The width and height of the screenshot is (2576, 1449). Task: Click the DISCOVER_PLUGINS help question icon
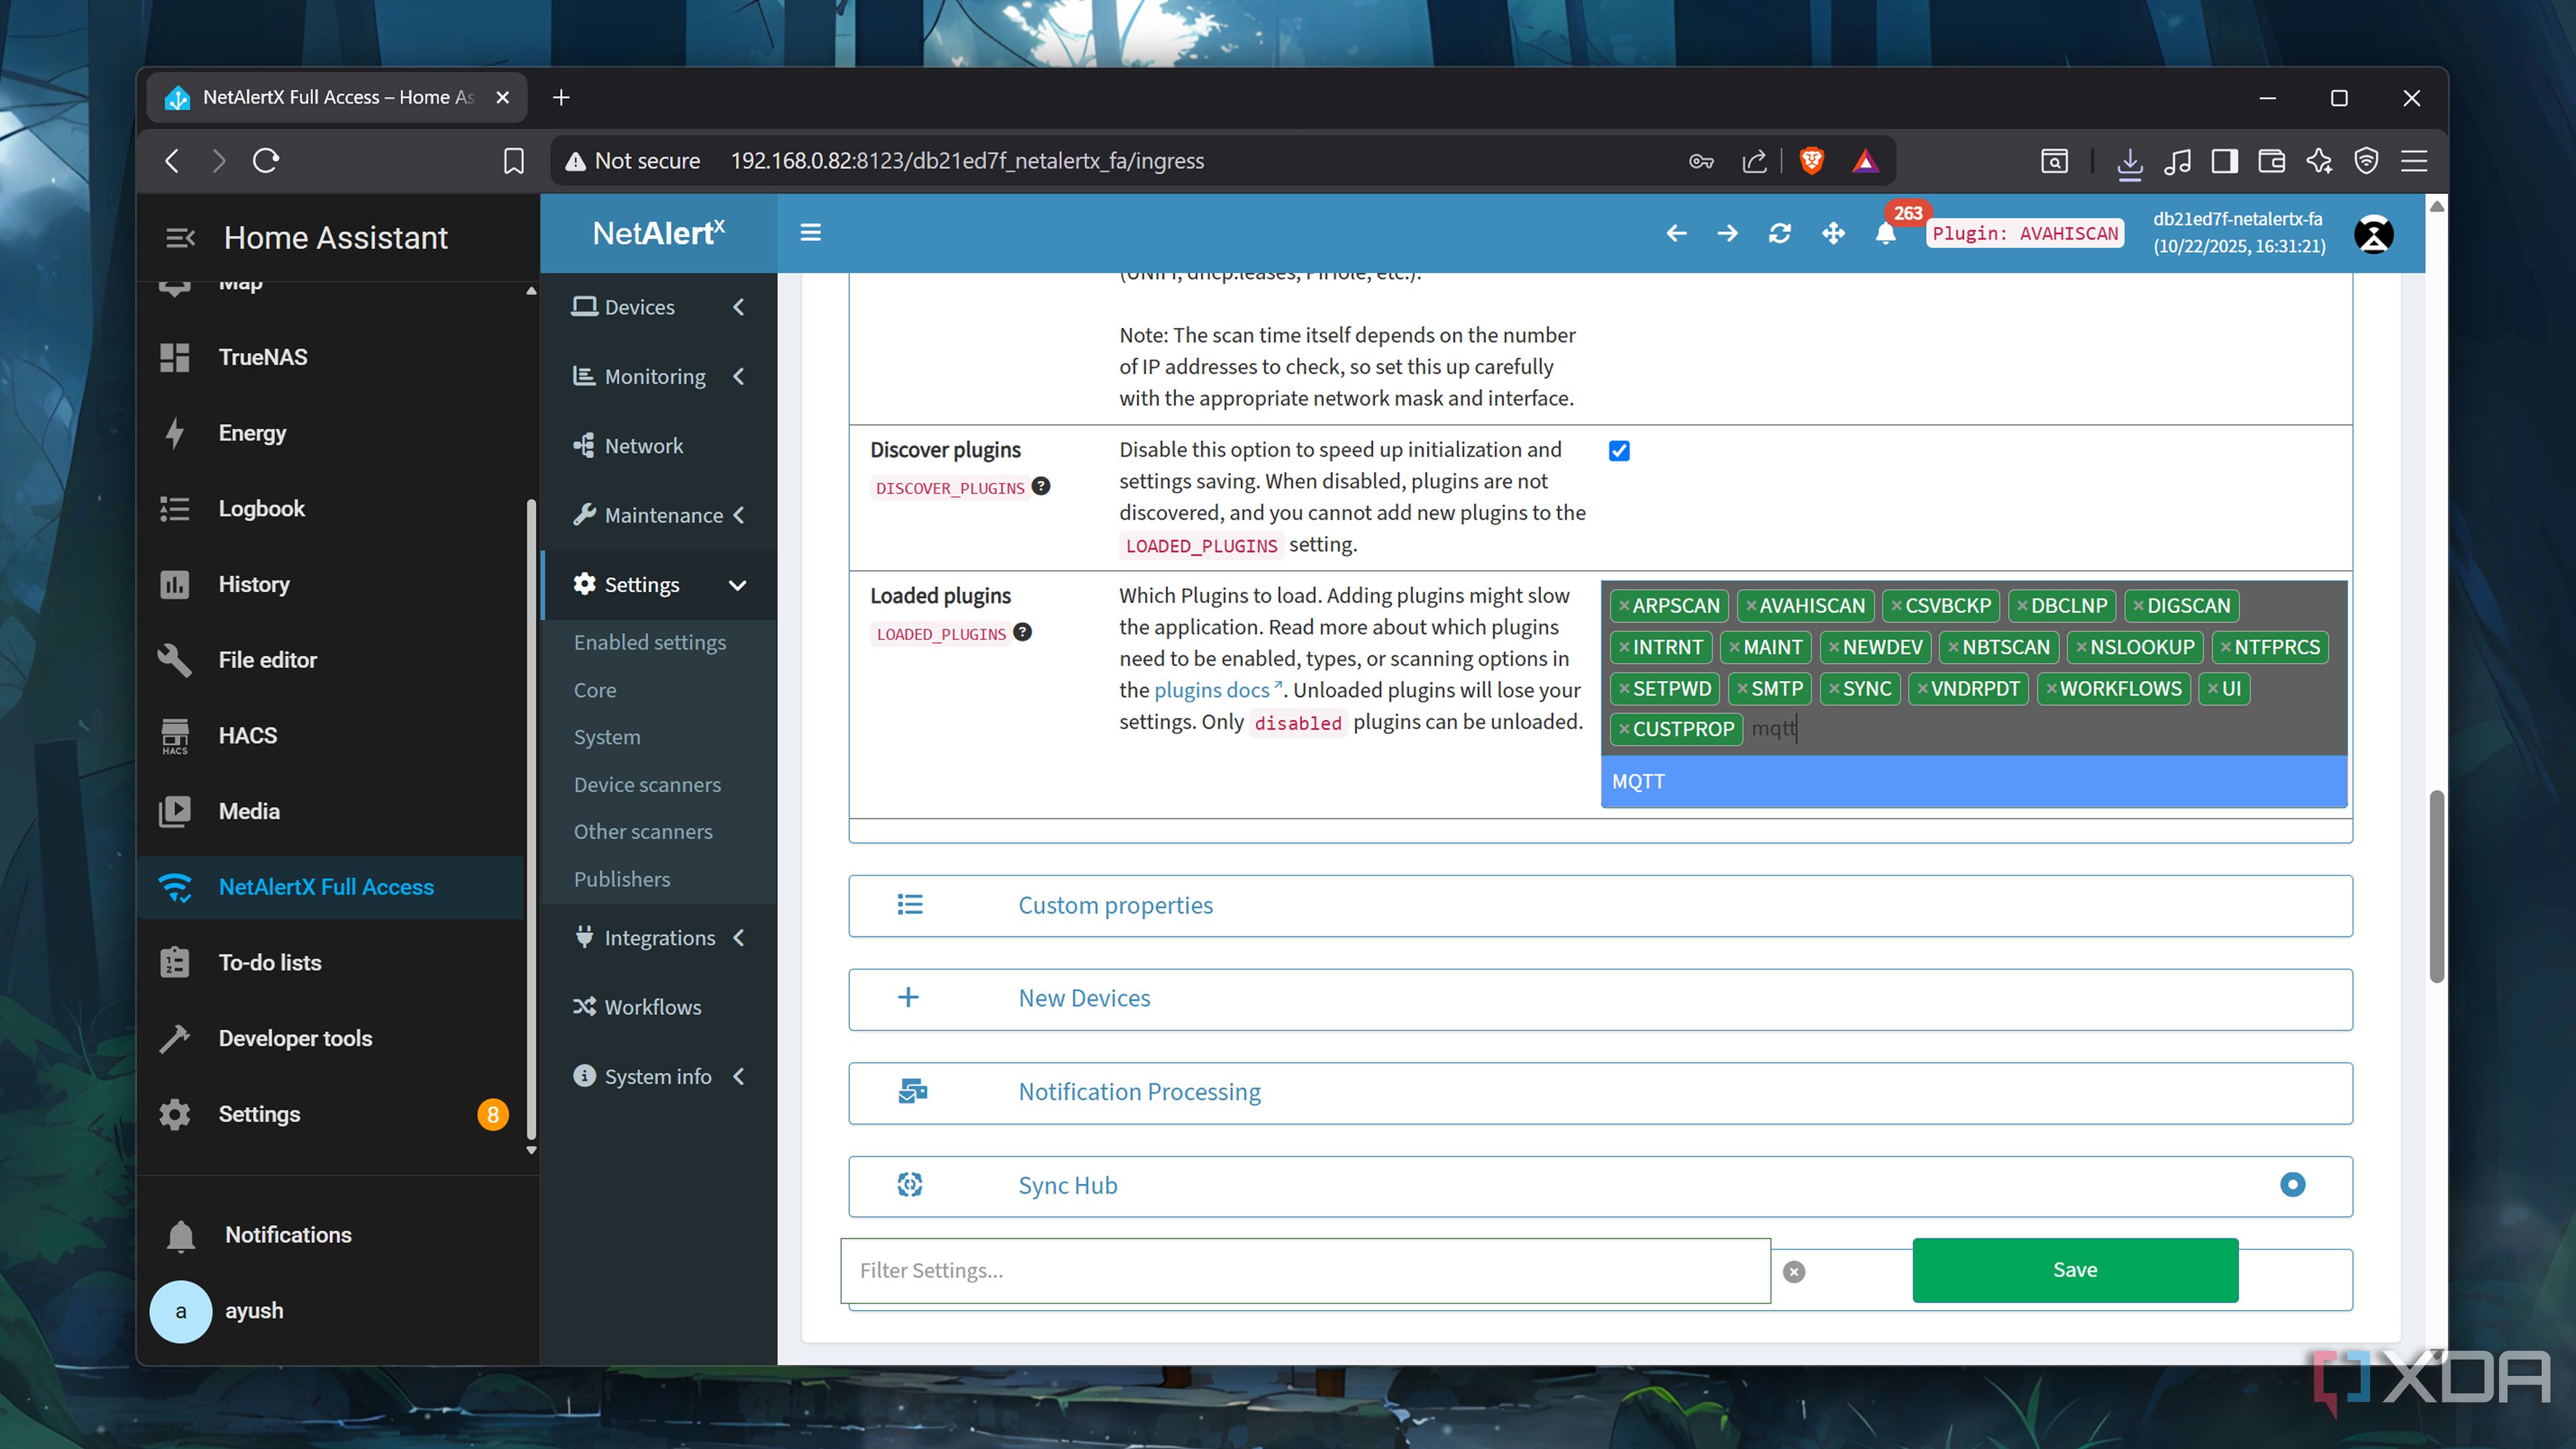pos(1041,486)
